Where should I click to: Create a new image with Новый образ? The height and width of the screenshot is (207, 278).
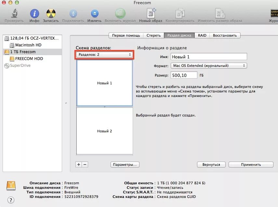[x=151, y=13]
